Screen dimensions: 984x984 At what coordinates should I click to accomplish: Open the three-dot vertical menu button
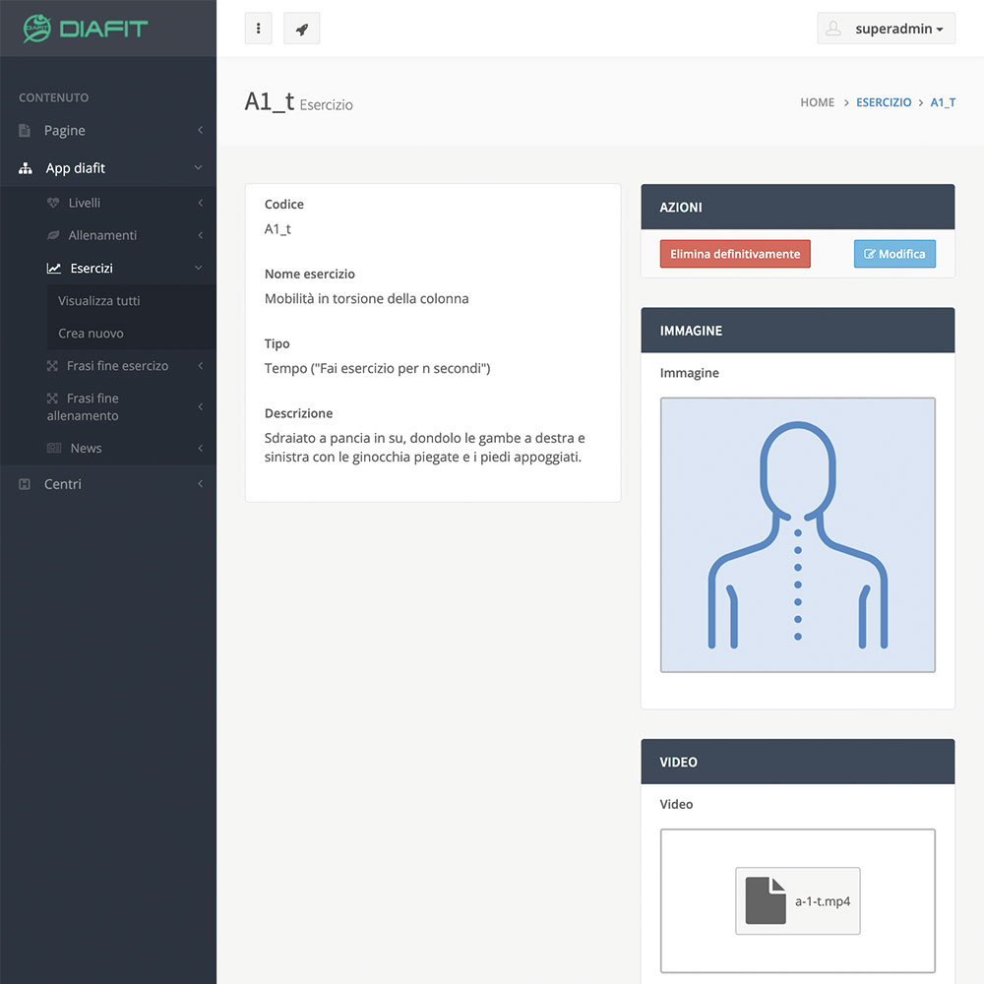[258, 29]
